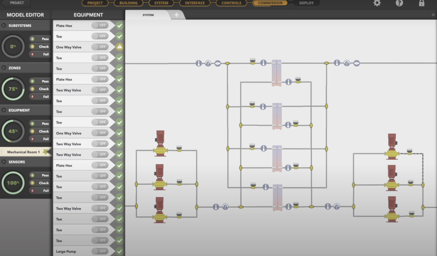Open the settings gear icon
Image resolution: width=437 pixels, height=256 pixels.
pos(377,3)
